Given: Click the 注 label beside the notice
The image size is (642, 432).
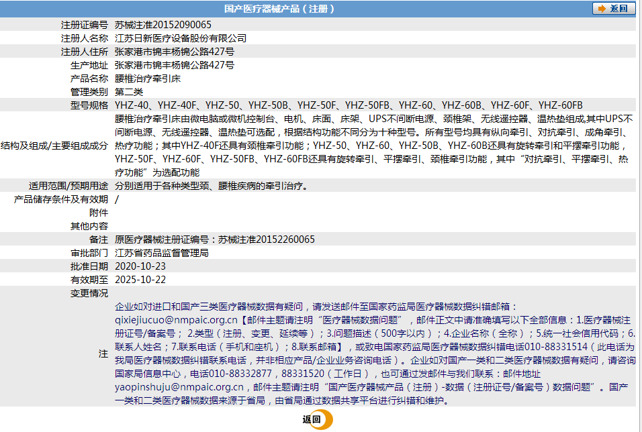Looking at the screenshot, I should (103, 354).
